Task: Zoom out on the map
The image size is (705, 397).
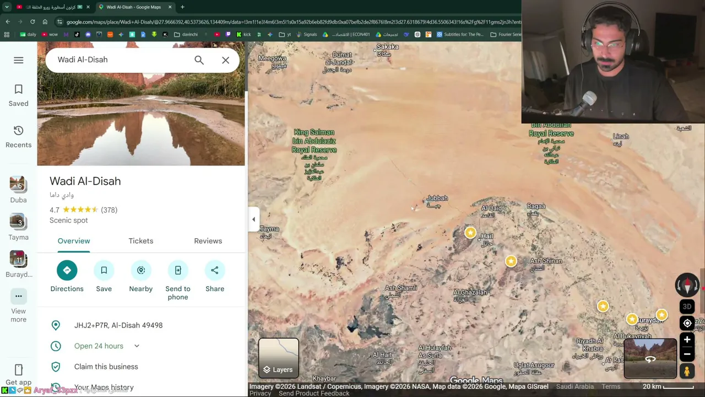Action: point(687,355)
